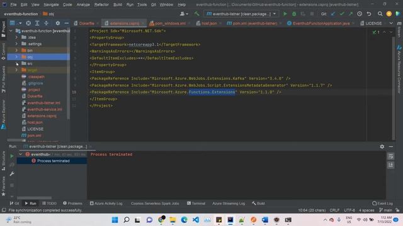This screenshot has height=226, width=403.
Task: Switch to the LICENSE editor tab
Action: [373, 23]
